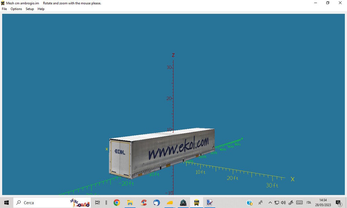The width and height of the screenshot is (347, 208).
Task: Open File Explorer from the taskbar
Action: point(130,202)
